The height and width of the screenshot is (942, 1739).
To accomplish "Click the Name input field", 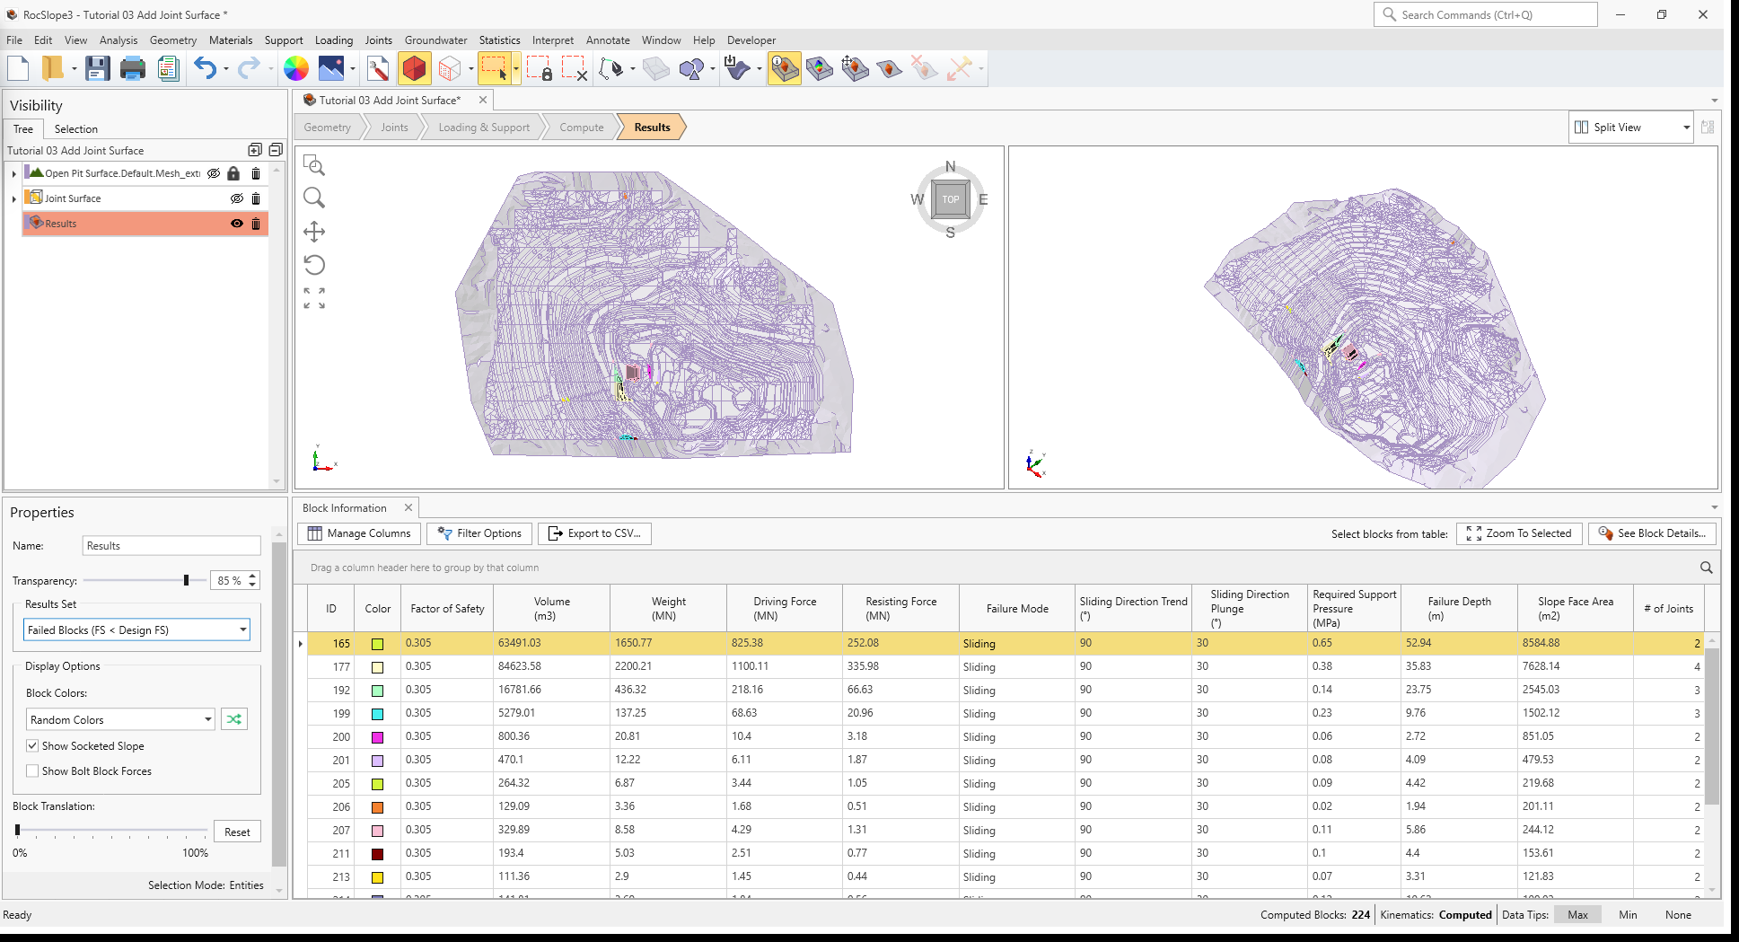I will pyautogui.click(x=171, y=546).
